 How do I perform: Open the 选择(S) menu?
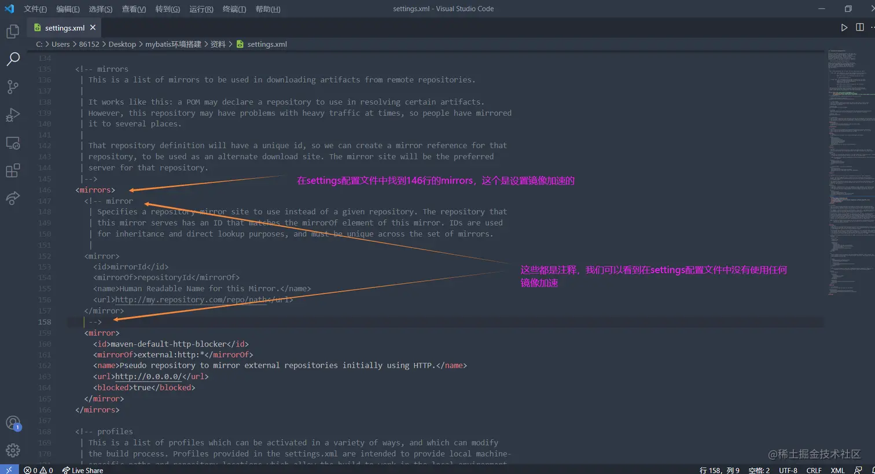coord(101,9)
